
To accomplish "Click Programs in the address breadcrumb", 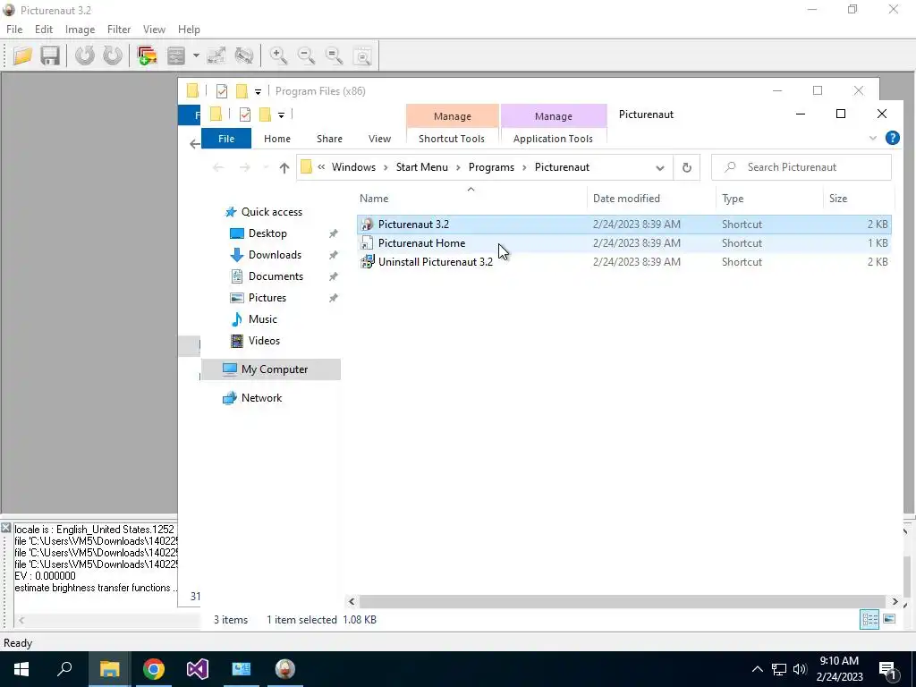I will pyautogui.click(x=491, y=167).
